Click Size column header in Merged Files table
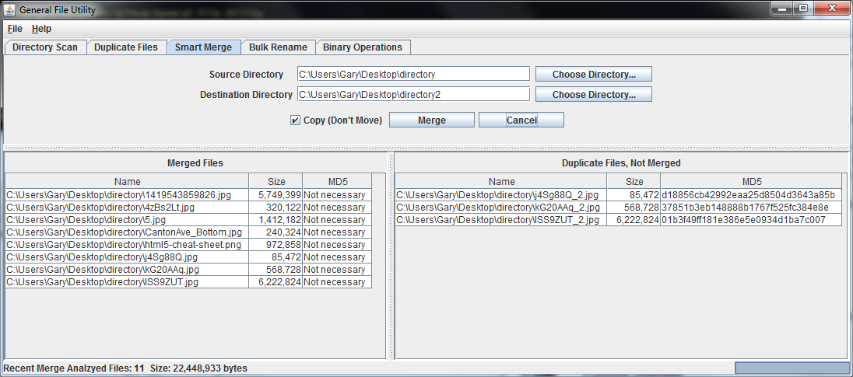The height and width of the screenshot is (377, 853). tap(276, 182)
